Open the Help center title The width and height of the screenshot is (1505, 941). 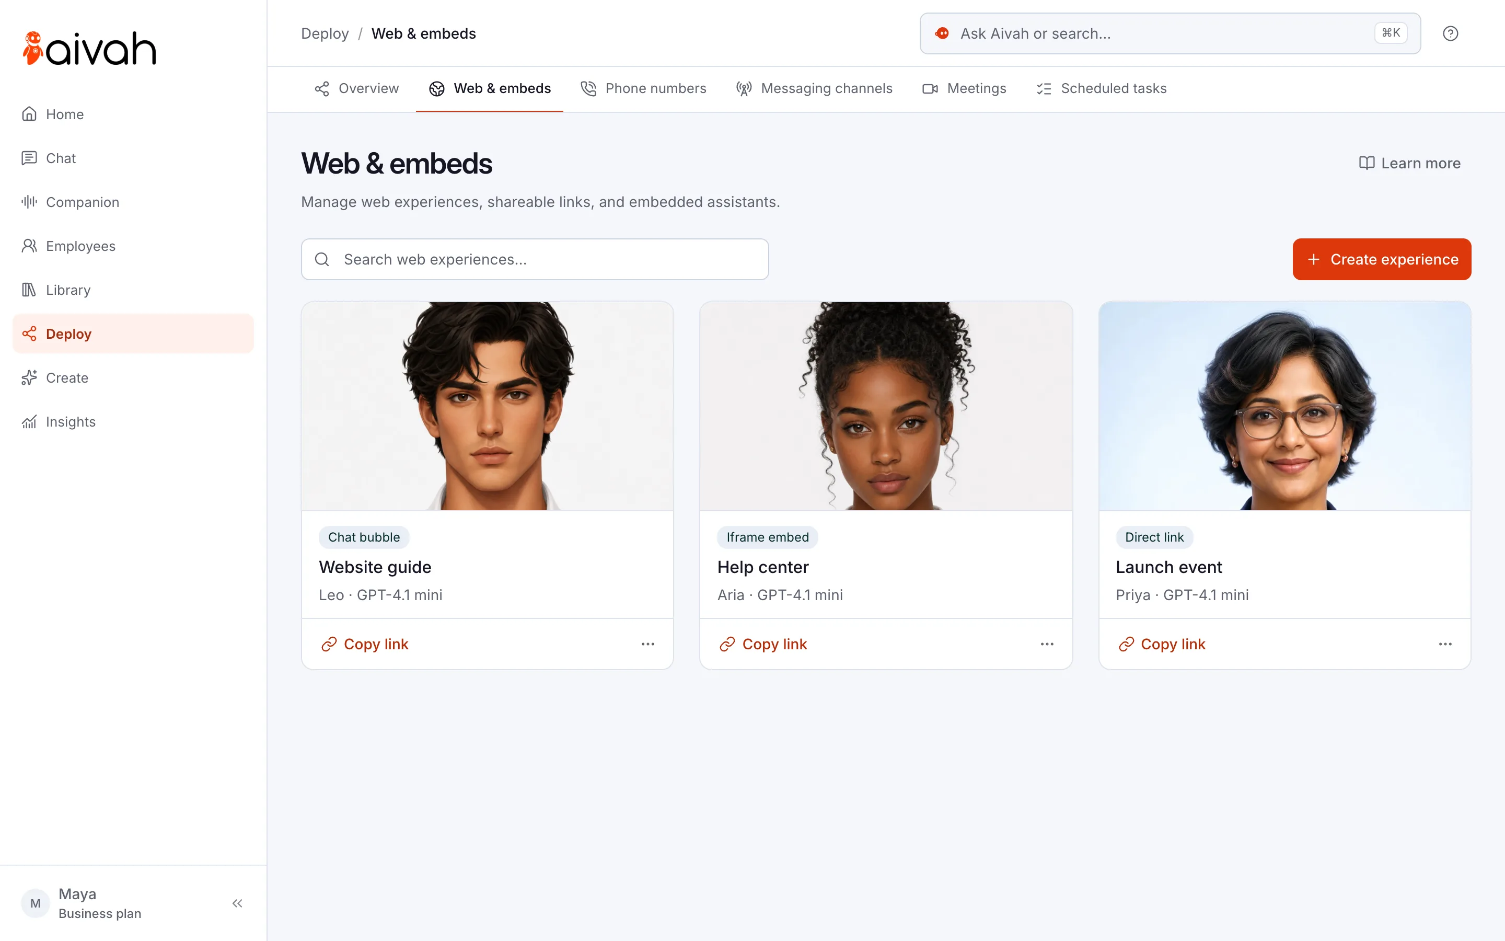[763, 567]
